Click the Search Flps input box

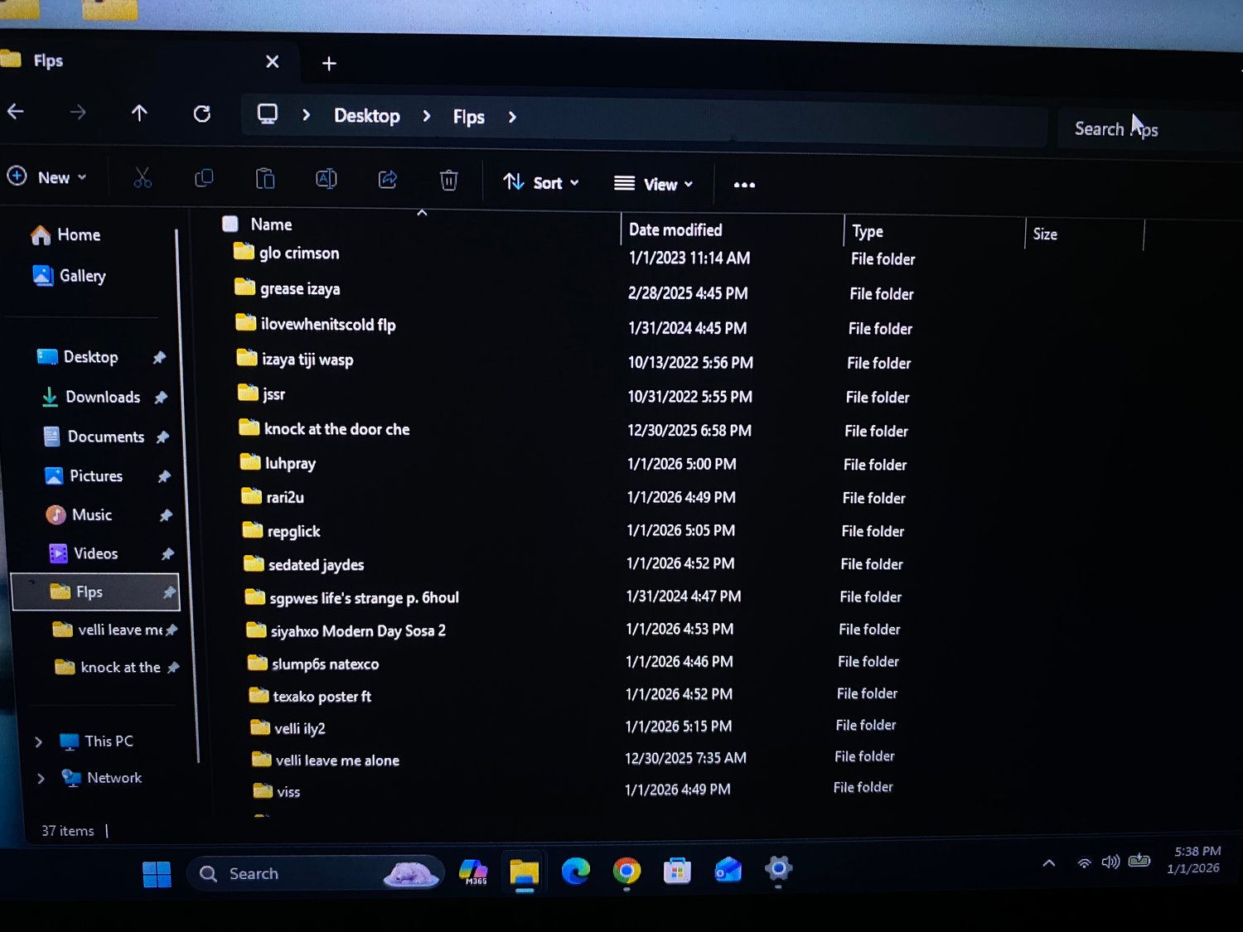point(1150,129)
